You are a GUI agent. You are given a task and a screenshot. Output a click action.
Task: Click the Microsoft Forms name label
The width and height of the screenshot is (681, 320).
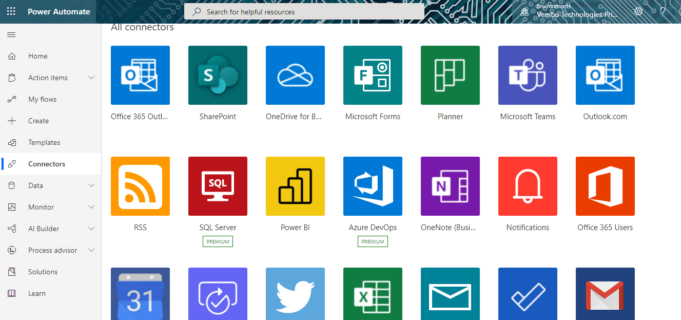tap(373, 117)
